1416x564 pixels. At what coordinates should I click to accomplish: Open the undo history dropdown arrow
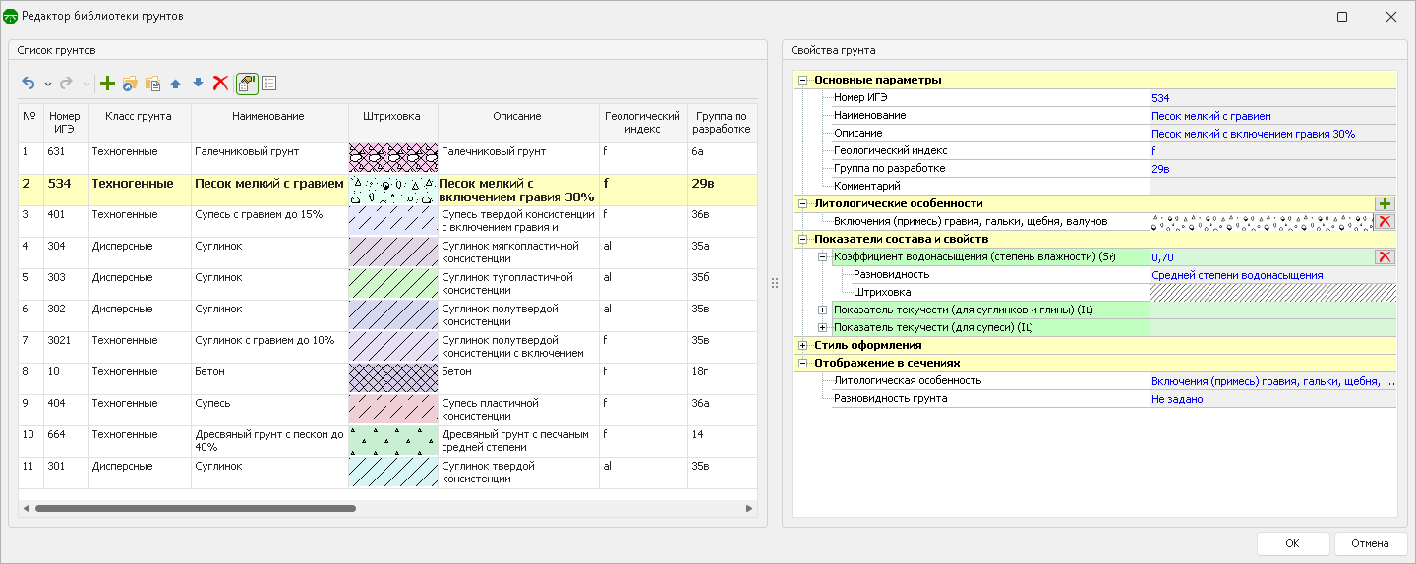coord(47,85)
